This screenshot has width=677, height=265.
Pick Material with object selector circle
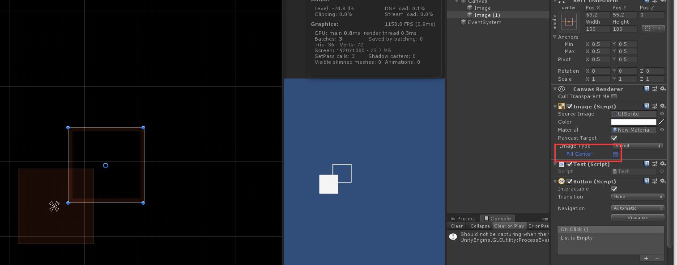662,130
